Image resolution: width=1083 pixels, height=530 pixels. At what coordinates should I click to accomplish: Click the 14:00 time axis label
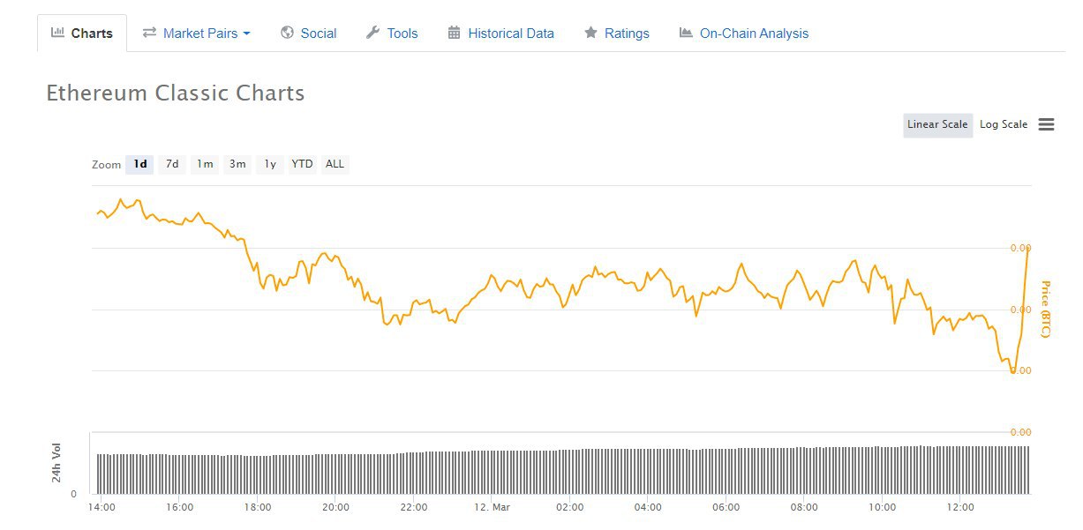[x=101, y=507]
